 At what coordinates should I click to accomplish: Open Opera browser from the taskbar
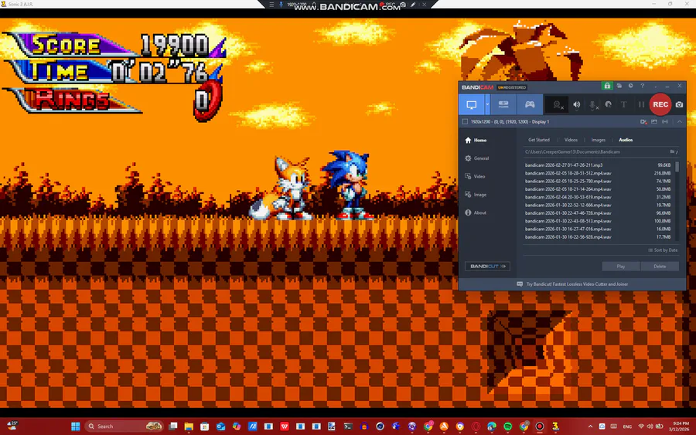coord(476,427)
